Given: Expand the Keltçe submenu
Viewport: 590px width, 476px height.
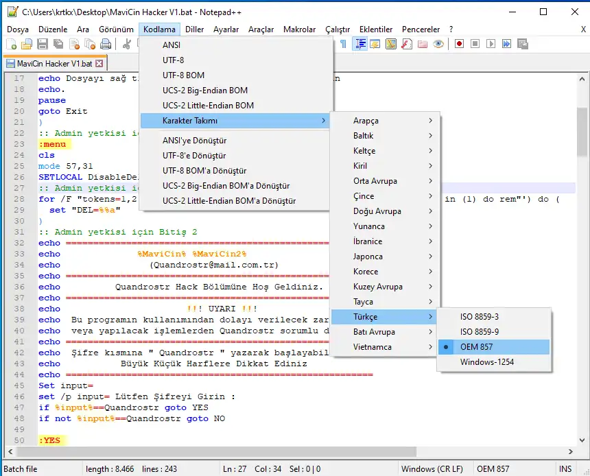Looking at the screenshot, I should (385, 151).
